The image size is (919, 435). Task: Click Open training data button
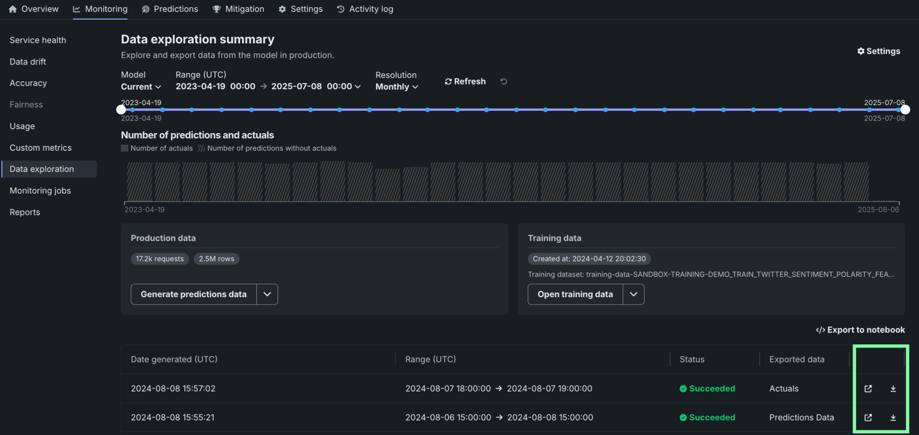pyautogui.click(x=575, y=294)
